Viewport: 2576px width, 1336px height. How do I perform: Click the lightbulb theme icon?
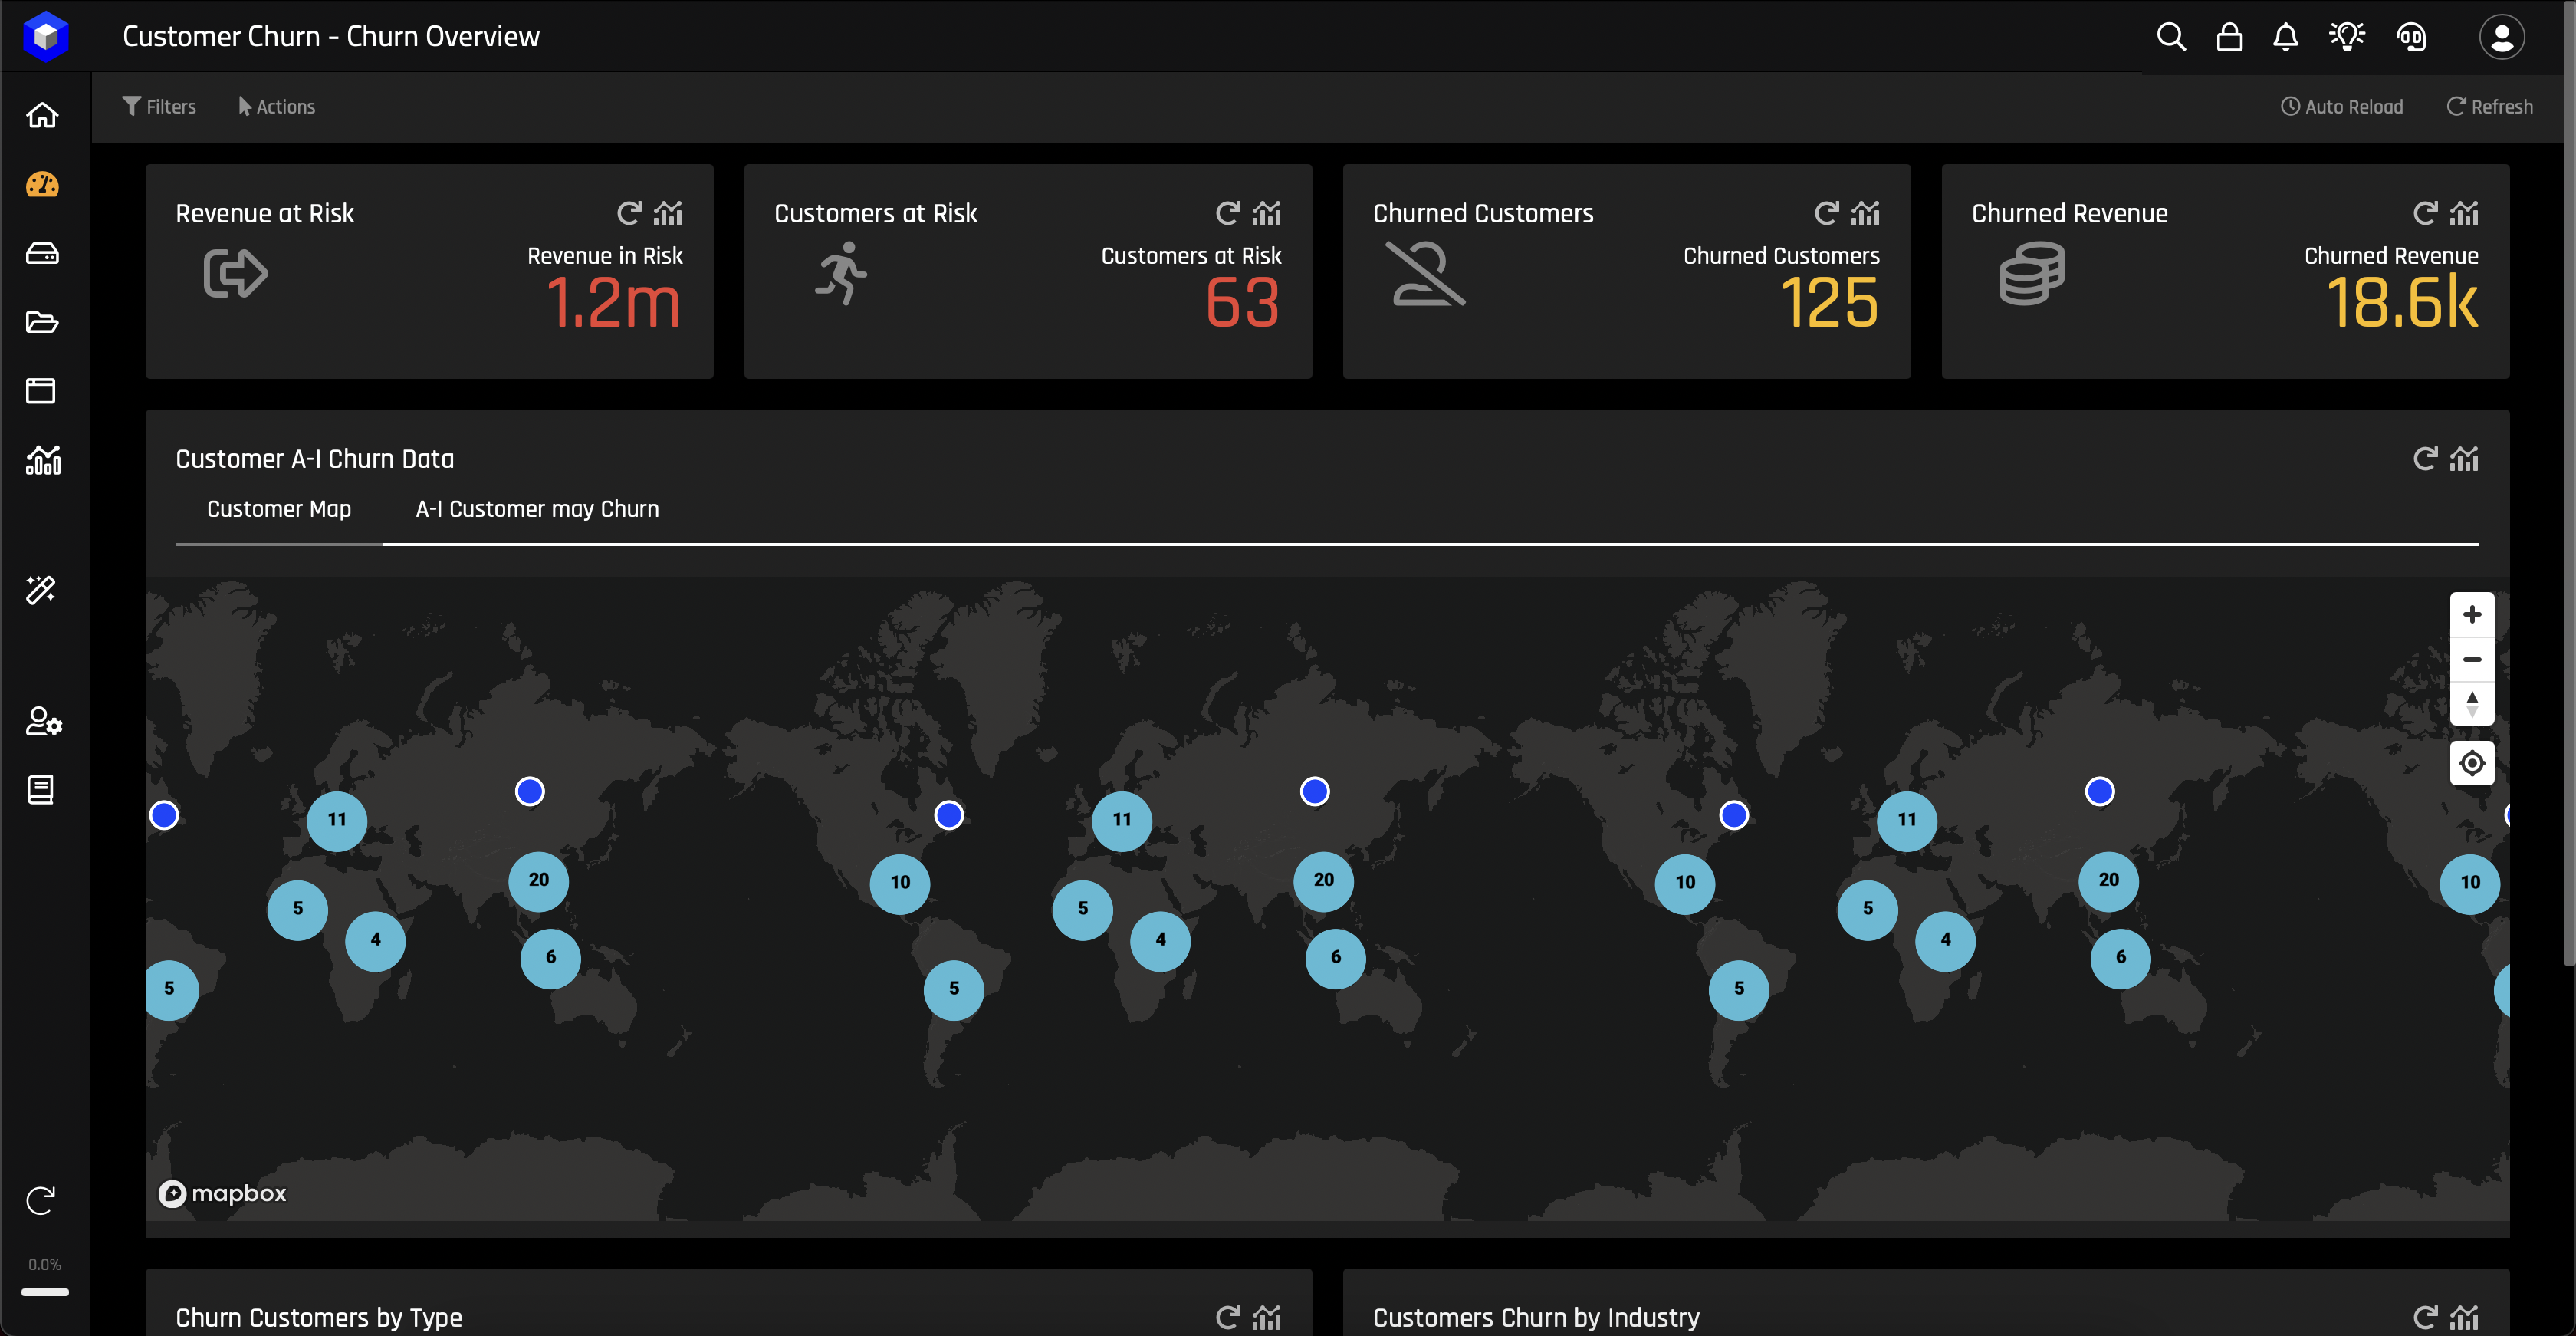pyautogui.click(x=2346, y=37)
